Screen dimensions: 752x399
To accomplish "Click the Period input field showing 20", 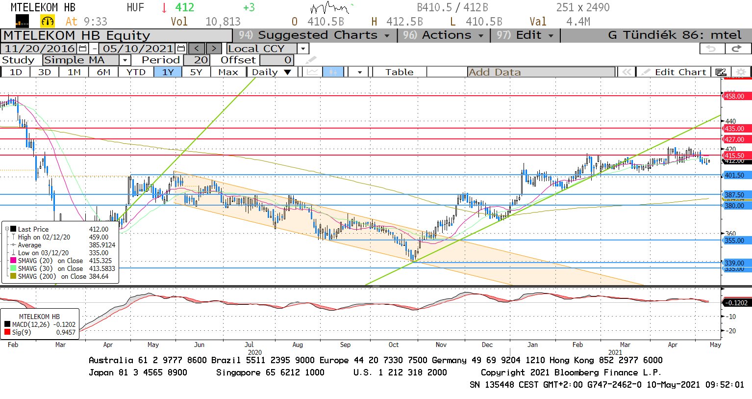I will click(197, 60).
